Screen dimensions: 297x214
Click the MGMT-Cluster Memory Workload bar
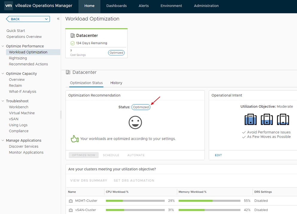[x=209, y=201]
